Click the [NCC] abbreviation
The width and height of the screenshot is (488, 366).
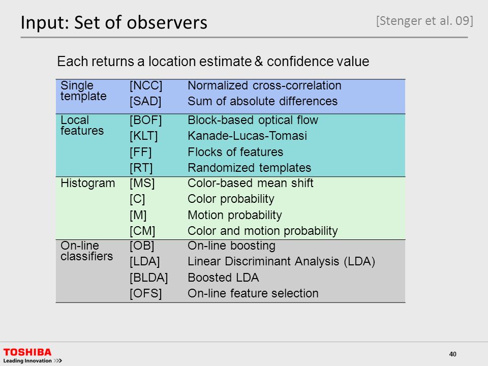(x=146, y=85)
